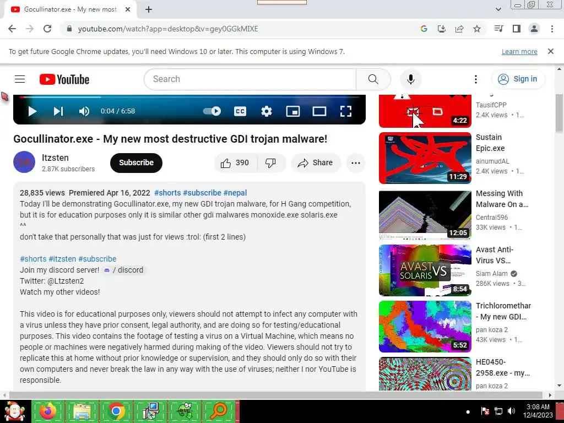Dislike this video
Viewport: 564px width, 423px height.
point(271,163)
